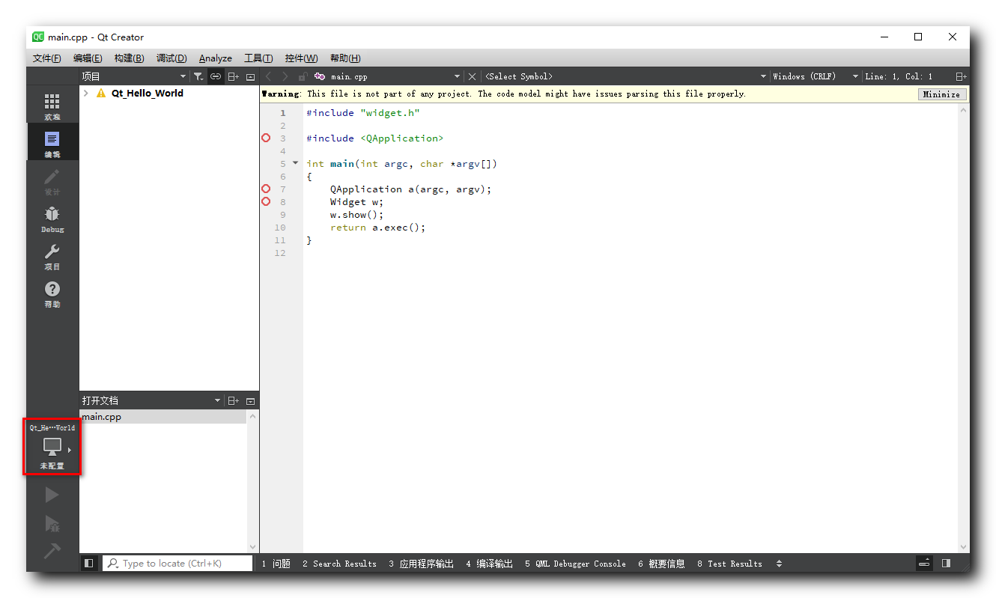Toggle synchronize with editor link icon
Viewport: 996px width, 598px height.
(216, 76)
